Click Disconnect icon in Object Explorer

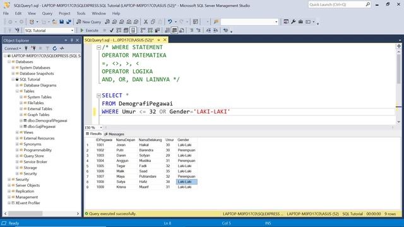33,48
